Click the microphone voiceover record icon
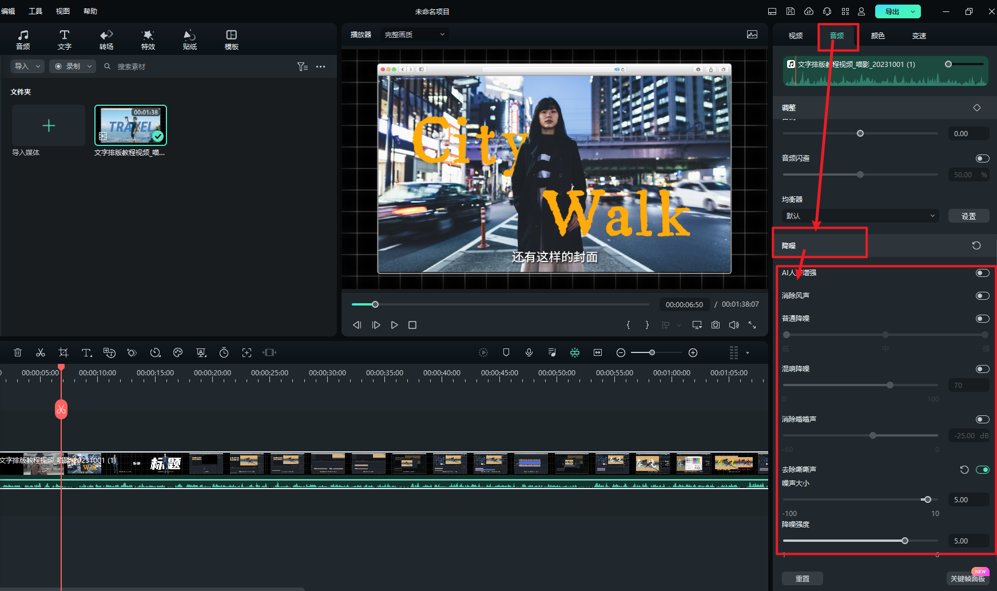This screenshot has height=591, width=997. coord(529,352)
